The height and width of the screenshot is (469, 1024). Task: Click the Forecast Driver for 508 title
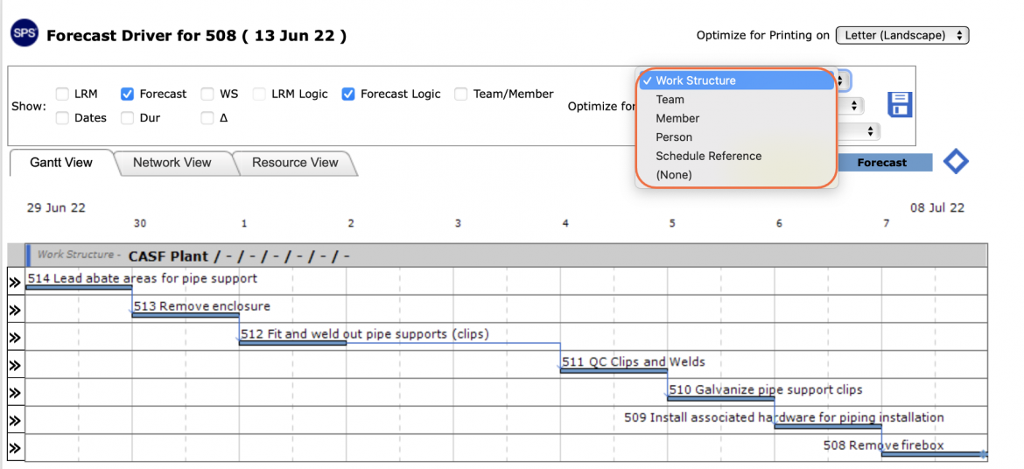[x=197, y=35]
